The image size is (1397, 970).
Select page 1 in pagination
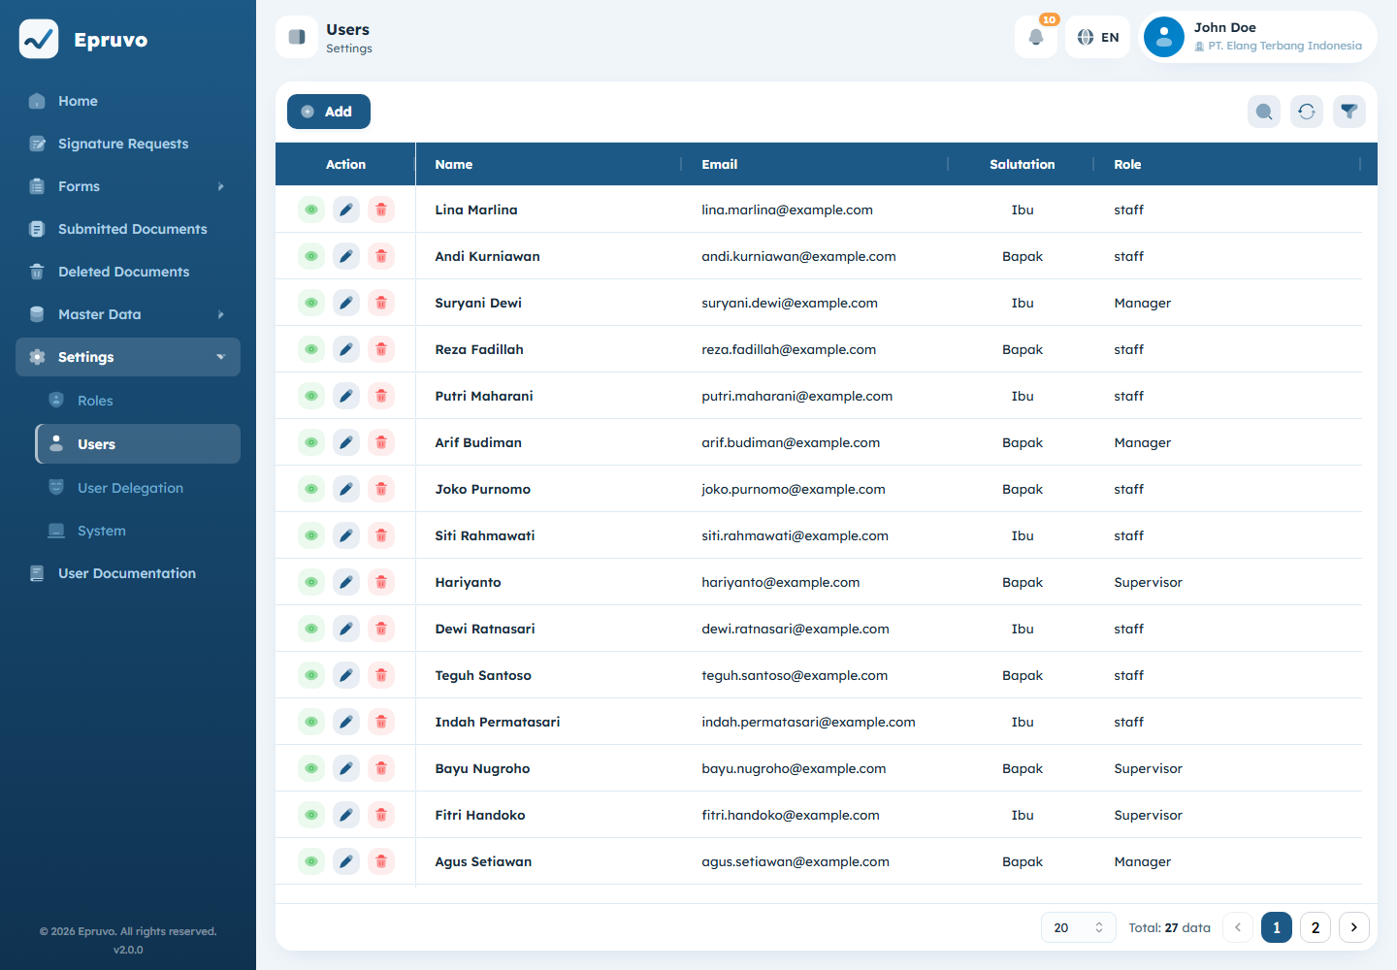[x=1277, y=927]
